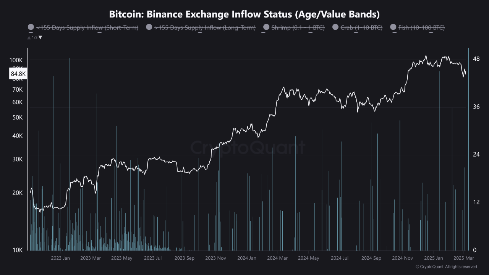Click the chart title 'Bitcoin: Binance Exchange Inflow Status'
This screenshot has width=489, height=275.
coord(244,15)
